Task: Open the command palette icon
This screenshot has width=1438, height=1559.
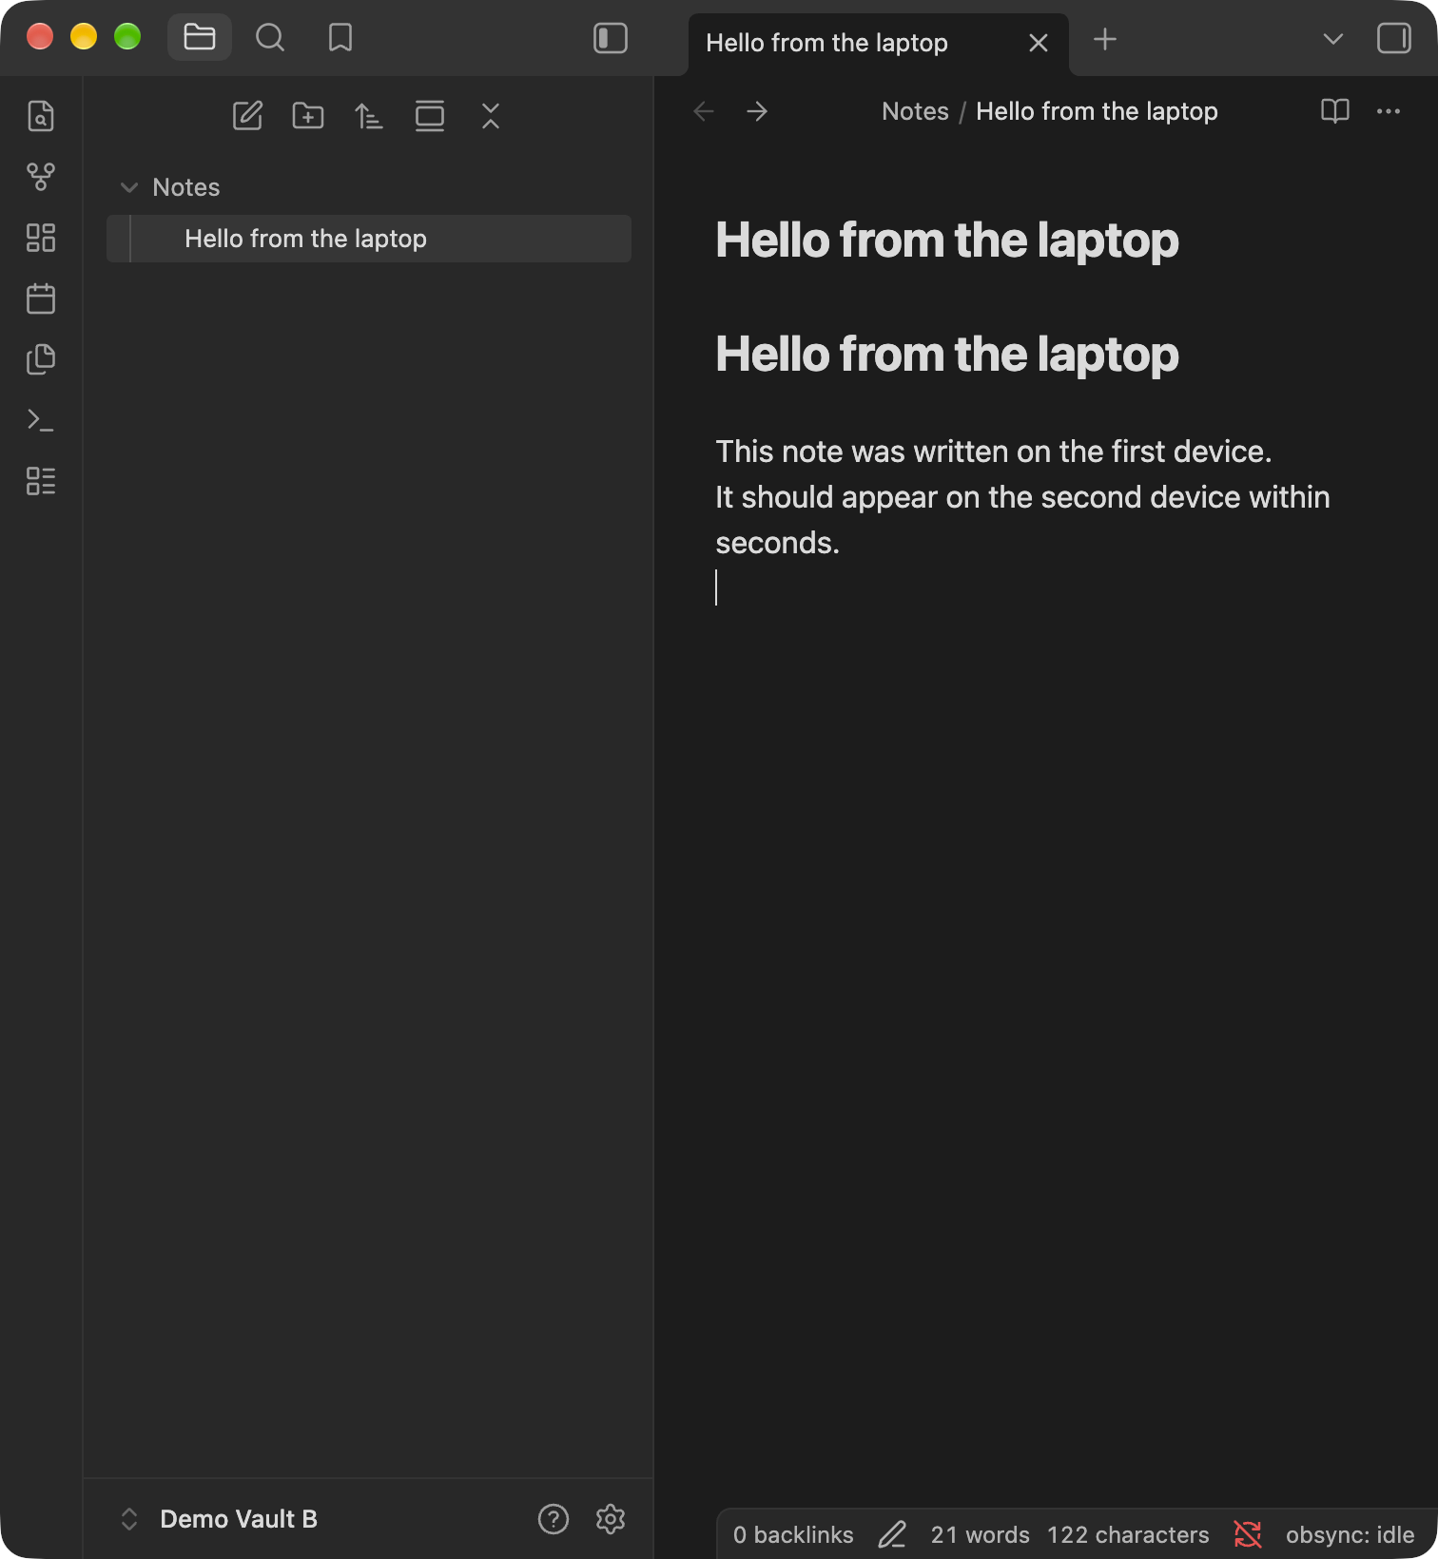Action: pyautogui.click(x=41, y=420)
